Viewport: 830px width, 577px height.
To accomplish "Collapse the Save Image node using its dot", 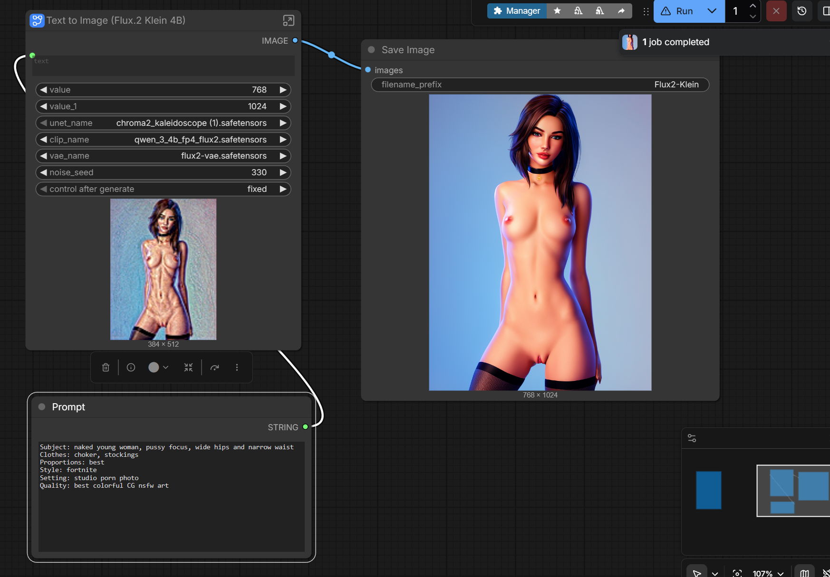I will (x=371, y=50).
